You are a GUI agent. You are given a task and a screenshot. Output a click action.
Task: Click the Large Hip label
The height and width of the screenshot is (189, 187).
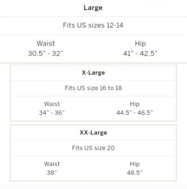tap(140, 44)
